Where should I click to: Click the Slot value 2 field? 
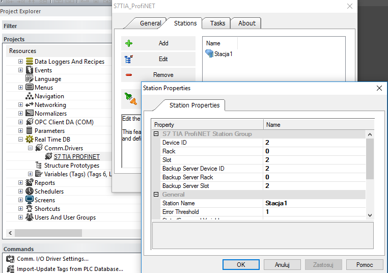[x=314, y=160]
